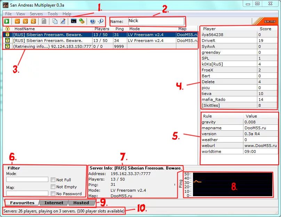Select the Siberian Freeroam server with ping 31
The width and height of the screenshot is (281, 217).
101,35
